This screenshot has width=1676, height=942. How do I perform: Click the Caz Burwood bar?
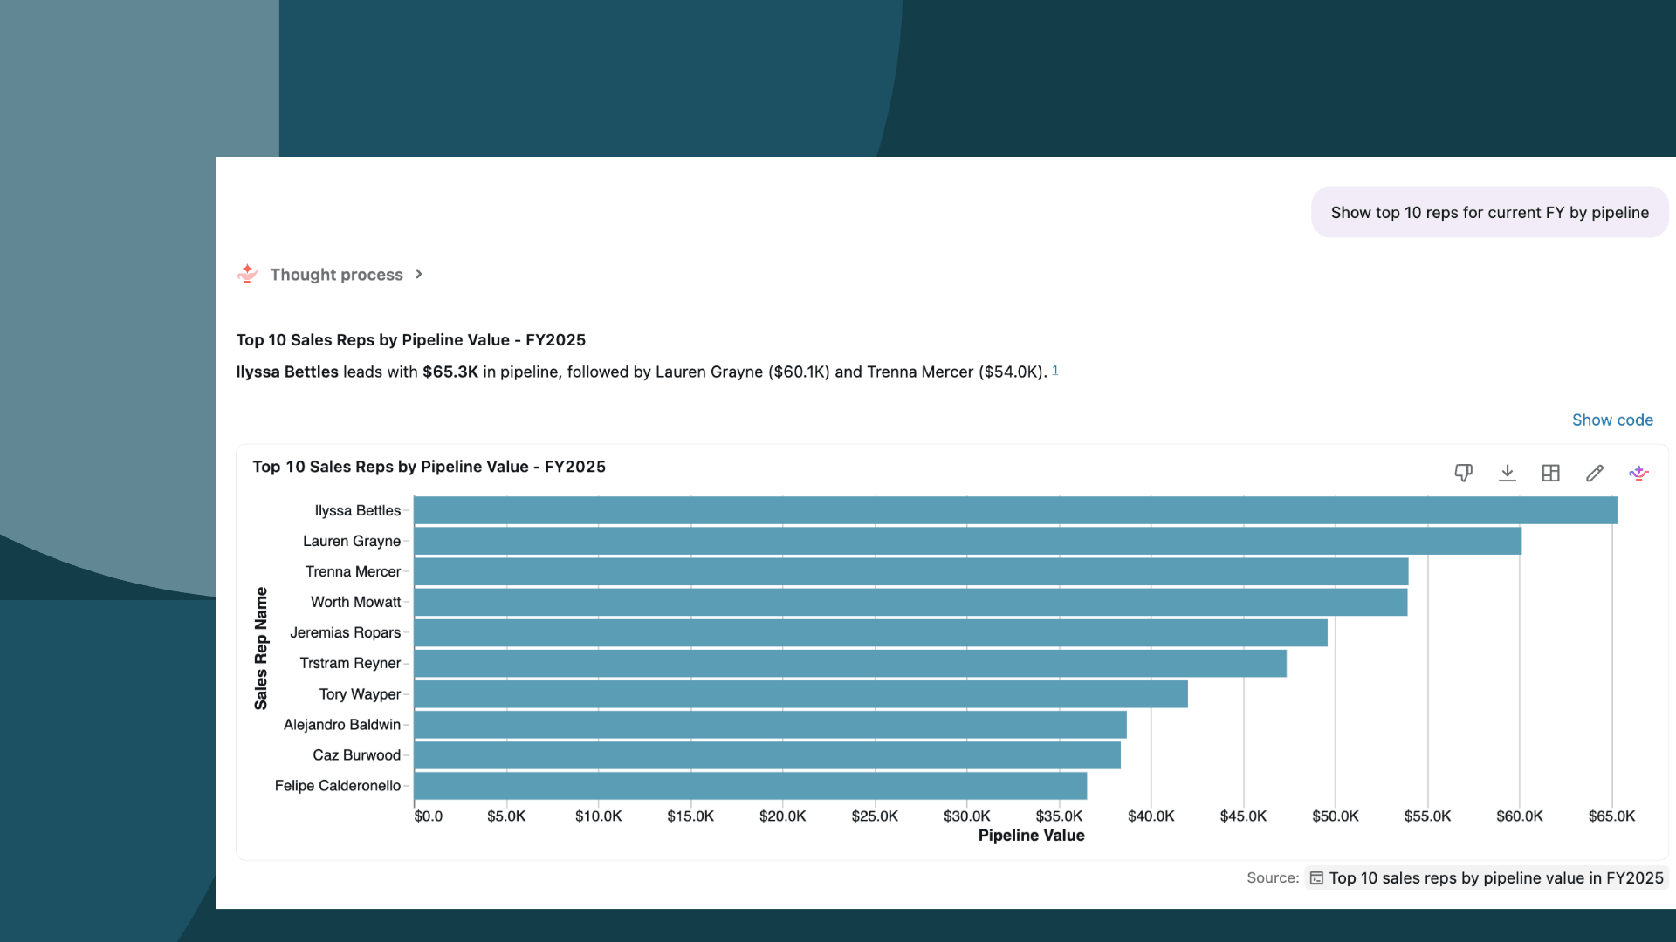point(767,755)
